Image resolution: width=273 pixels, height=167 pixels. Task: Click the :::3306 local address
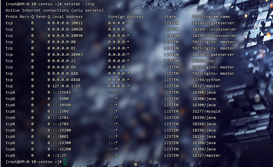tap(60, 111)
